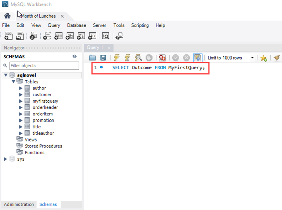Expand the orderitem table
The width and height of the screenshot is (282, 210).
(x=21, y=114)
